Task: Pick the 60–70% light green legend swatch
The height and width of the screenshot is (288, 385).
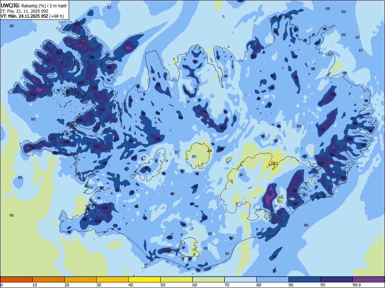Action: (208, 280)
